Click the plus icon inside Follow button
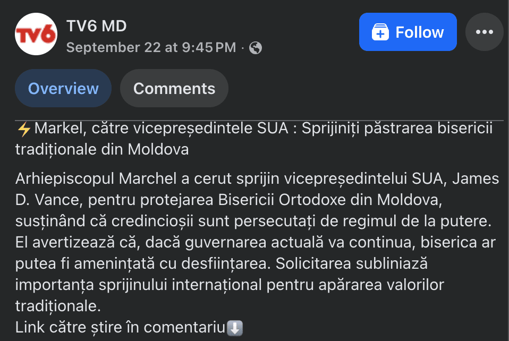The image size is (509, 341). point(380,32)
